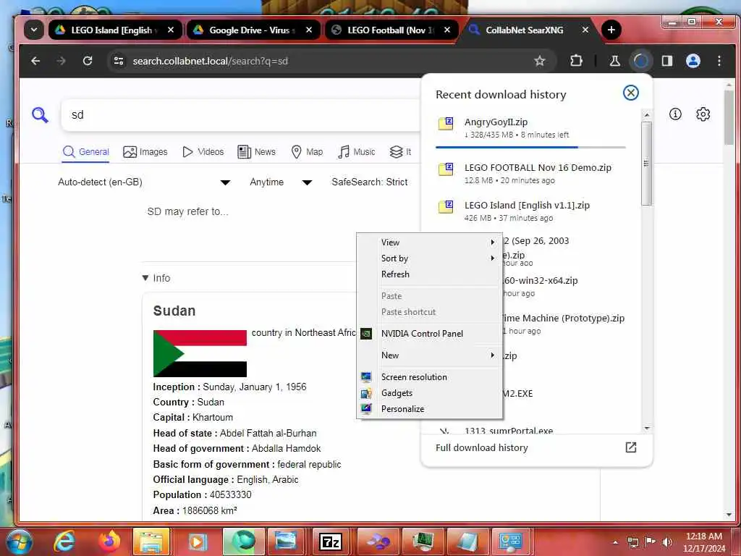The width and height of the screenshot is (741, 556).
Task: Click the address bar URL
Action: 211,61
